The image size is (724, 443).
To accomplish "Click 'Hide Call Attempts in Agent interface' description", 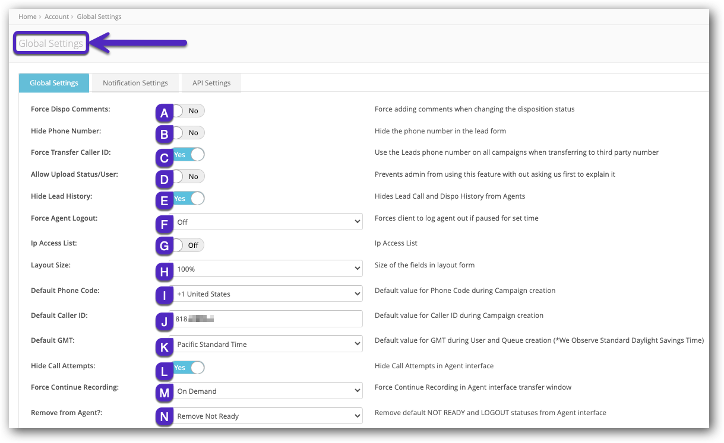I will tap(434, 366).
